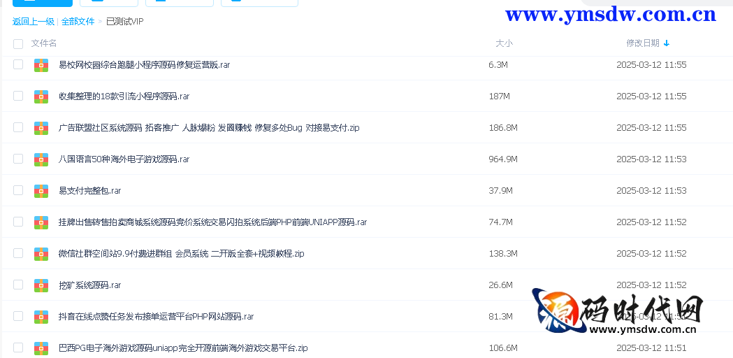Click archive icon for 微信社群空间站 zip file
The height and width of the screenshot is (358, 733).
coord(41,254)
